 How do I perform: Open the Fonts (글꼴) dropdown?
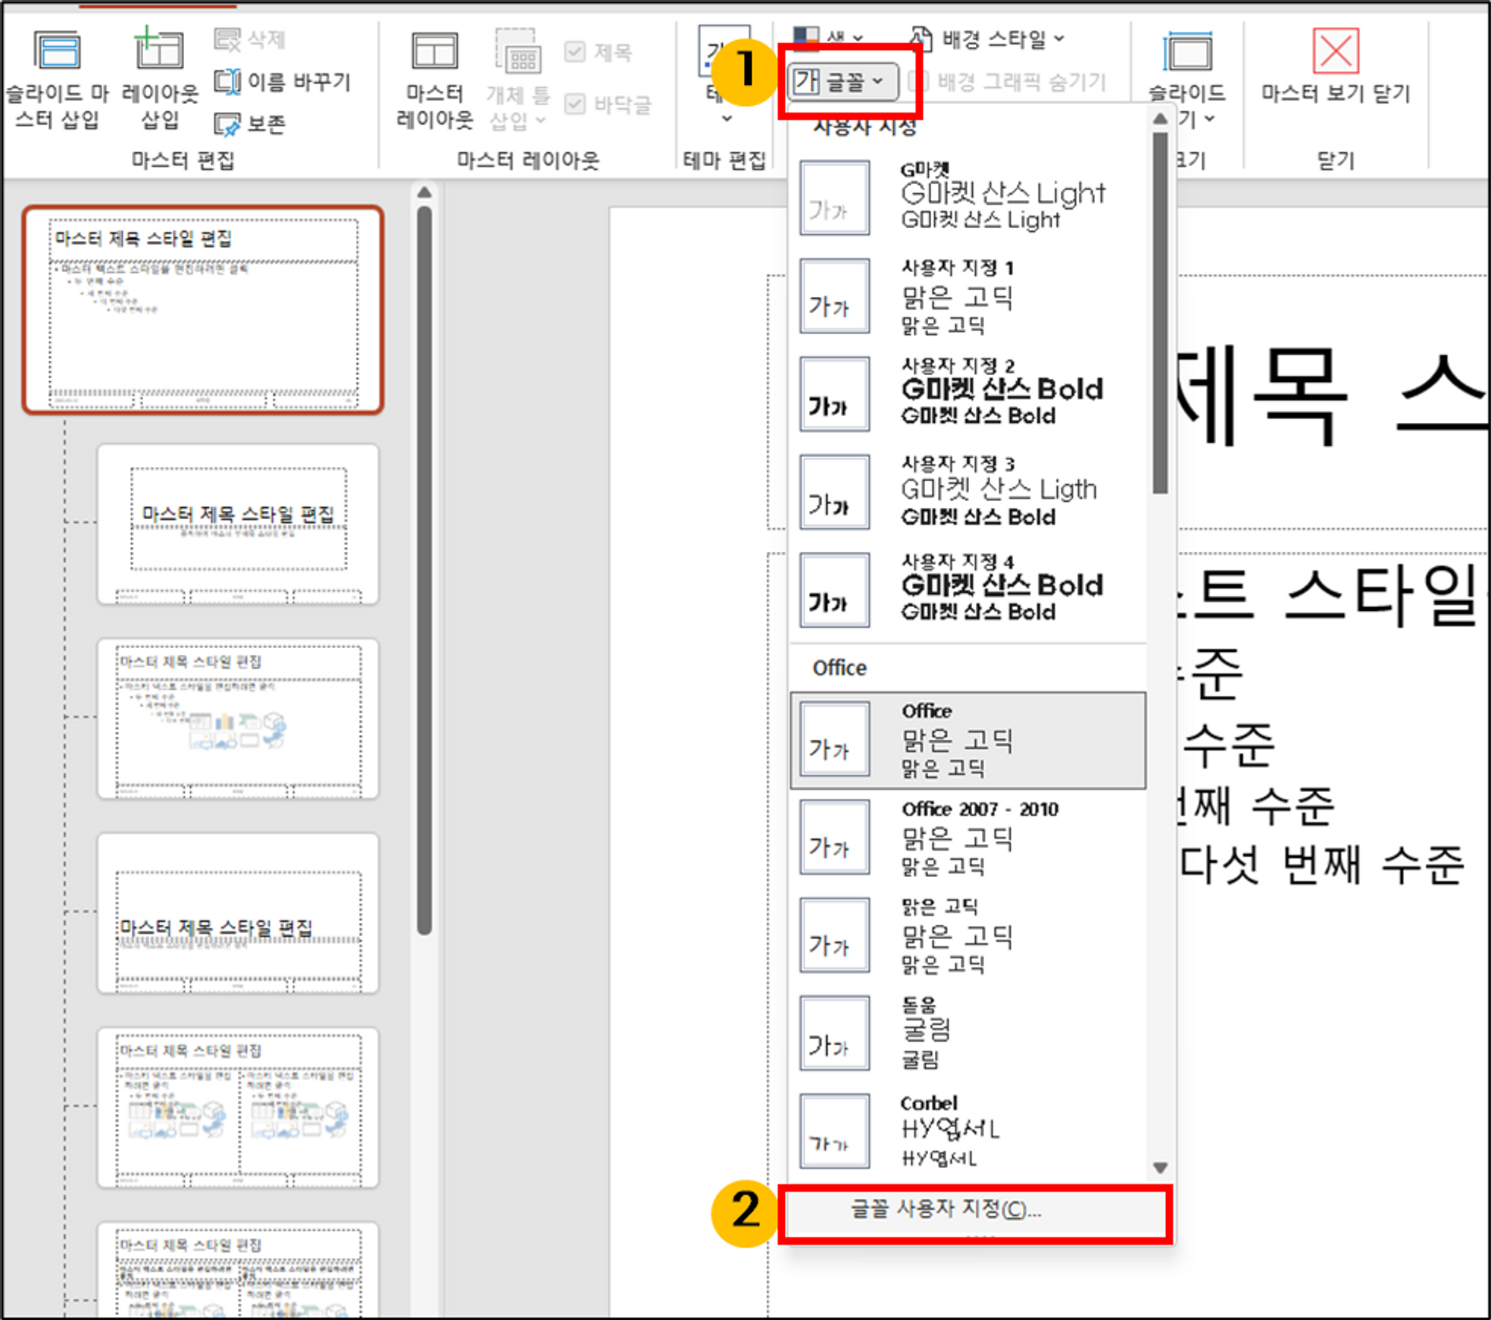[x=842, y=81]
